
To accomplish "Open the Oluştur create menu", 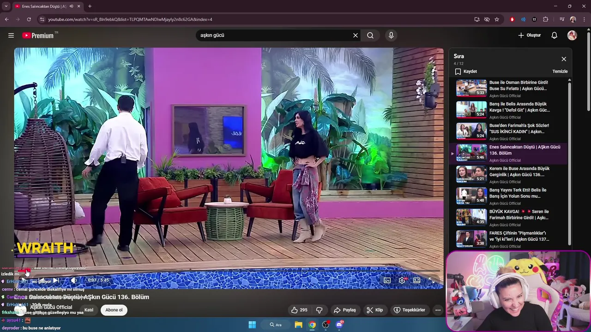I will click(529, 36).
